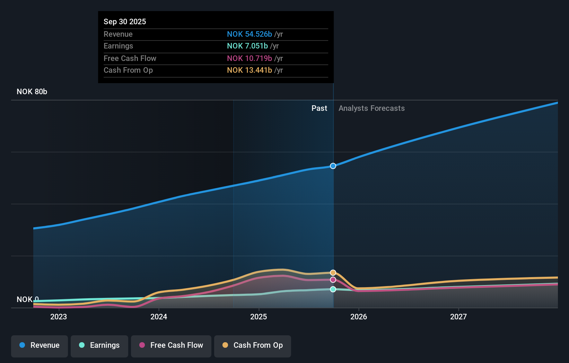
Task: Switch to the Past section
Action: [x=319, y=108]
